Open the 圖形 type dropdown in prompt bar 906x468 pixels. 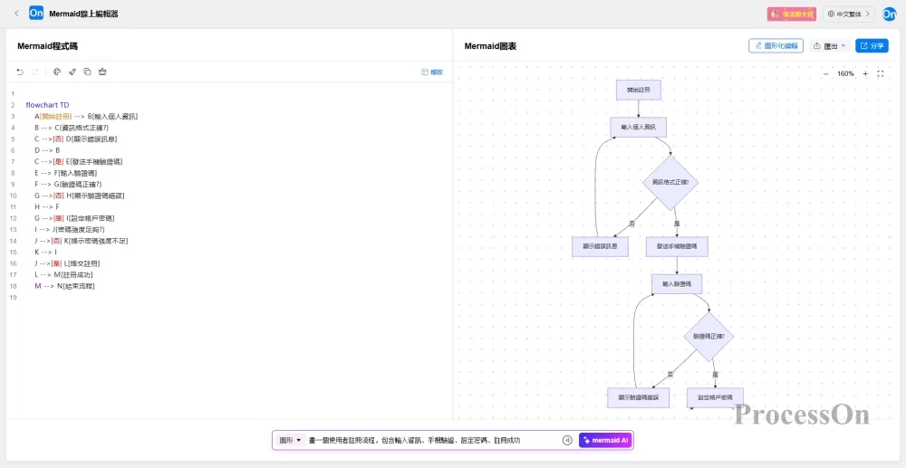290,440
